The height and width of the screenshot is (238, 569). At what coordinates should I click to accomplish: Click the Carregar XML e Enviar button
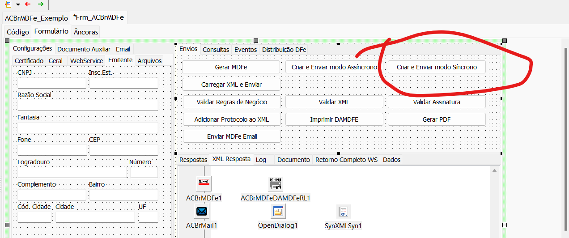(231, 84)
